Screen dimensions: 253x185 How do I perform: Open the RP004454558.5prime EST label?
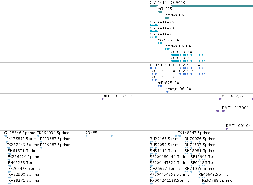169,175
